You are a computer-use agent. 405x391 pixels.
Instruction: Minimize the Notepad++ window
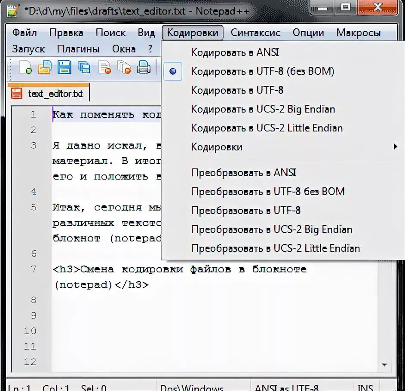(322, 8)
